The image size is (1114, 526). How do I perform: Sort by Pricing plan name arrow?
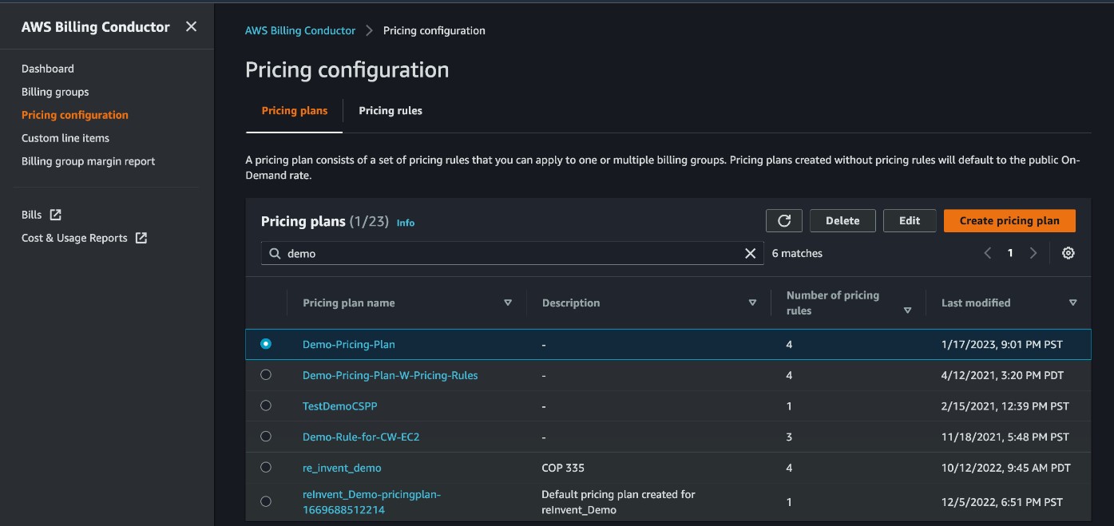tap(508, 303)
